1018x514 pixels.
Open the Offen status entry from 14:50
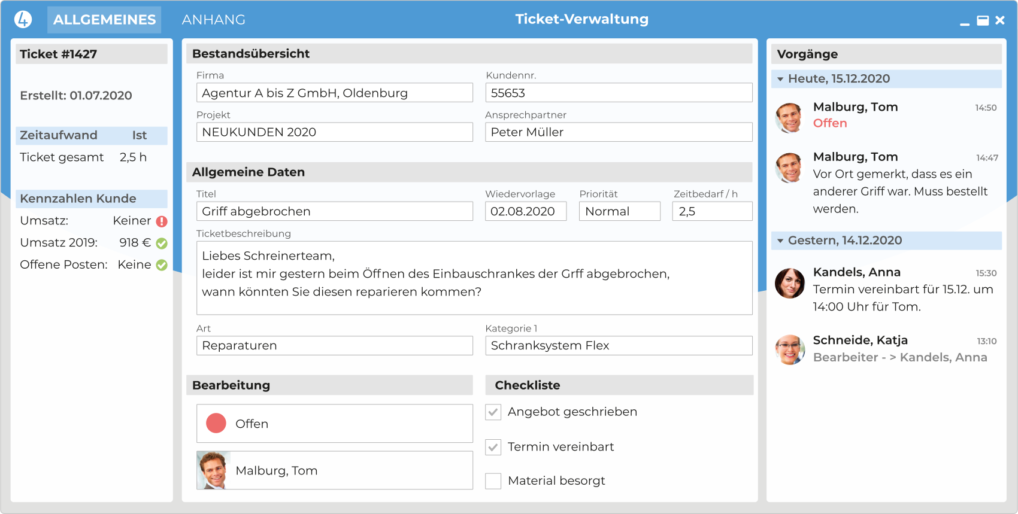(x=830, y=123)
